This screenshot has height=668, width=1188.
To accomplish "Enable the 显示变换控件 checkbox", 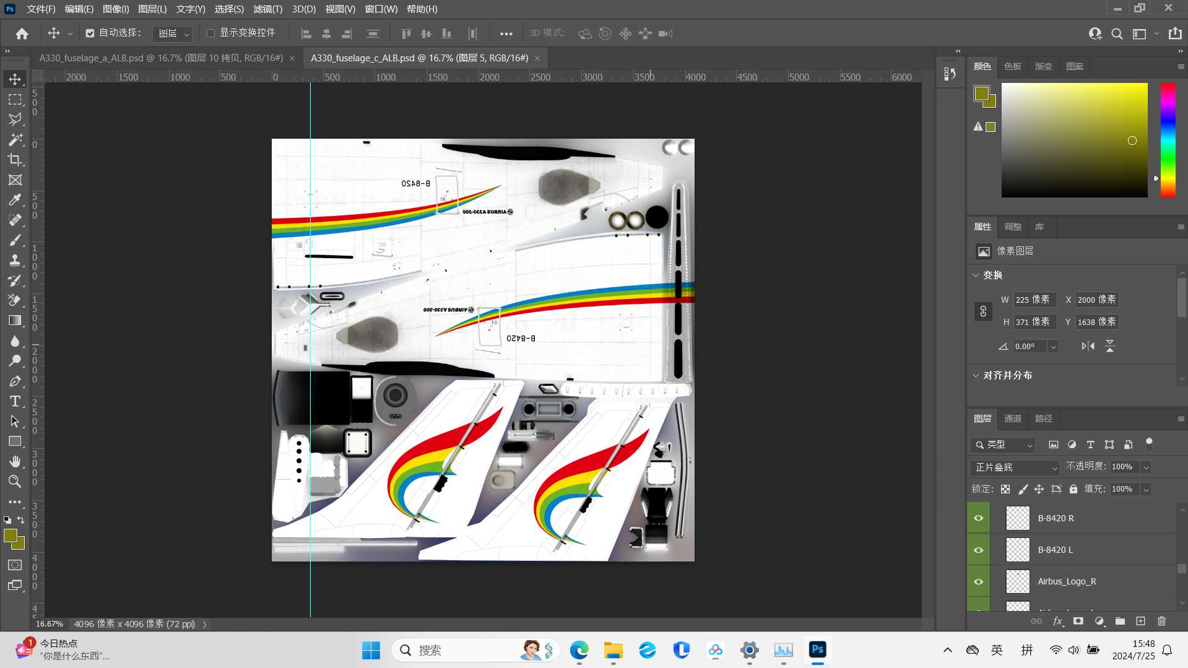I will click(x=210, y=33).
